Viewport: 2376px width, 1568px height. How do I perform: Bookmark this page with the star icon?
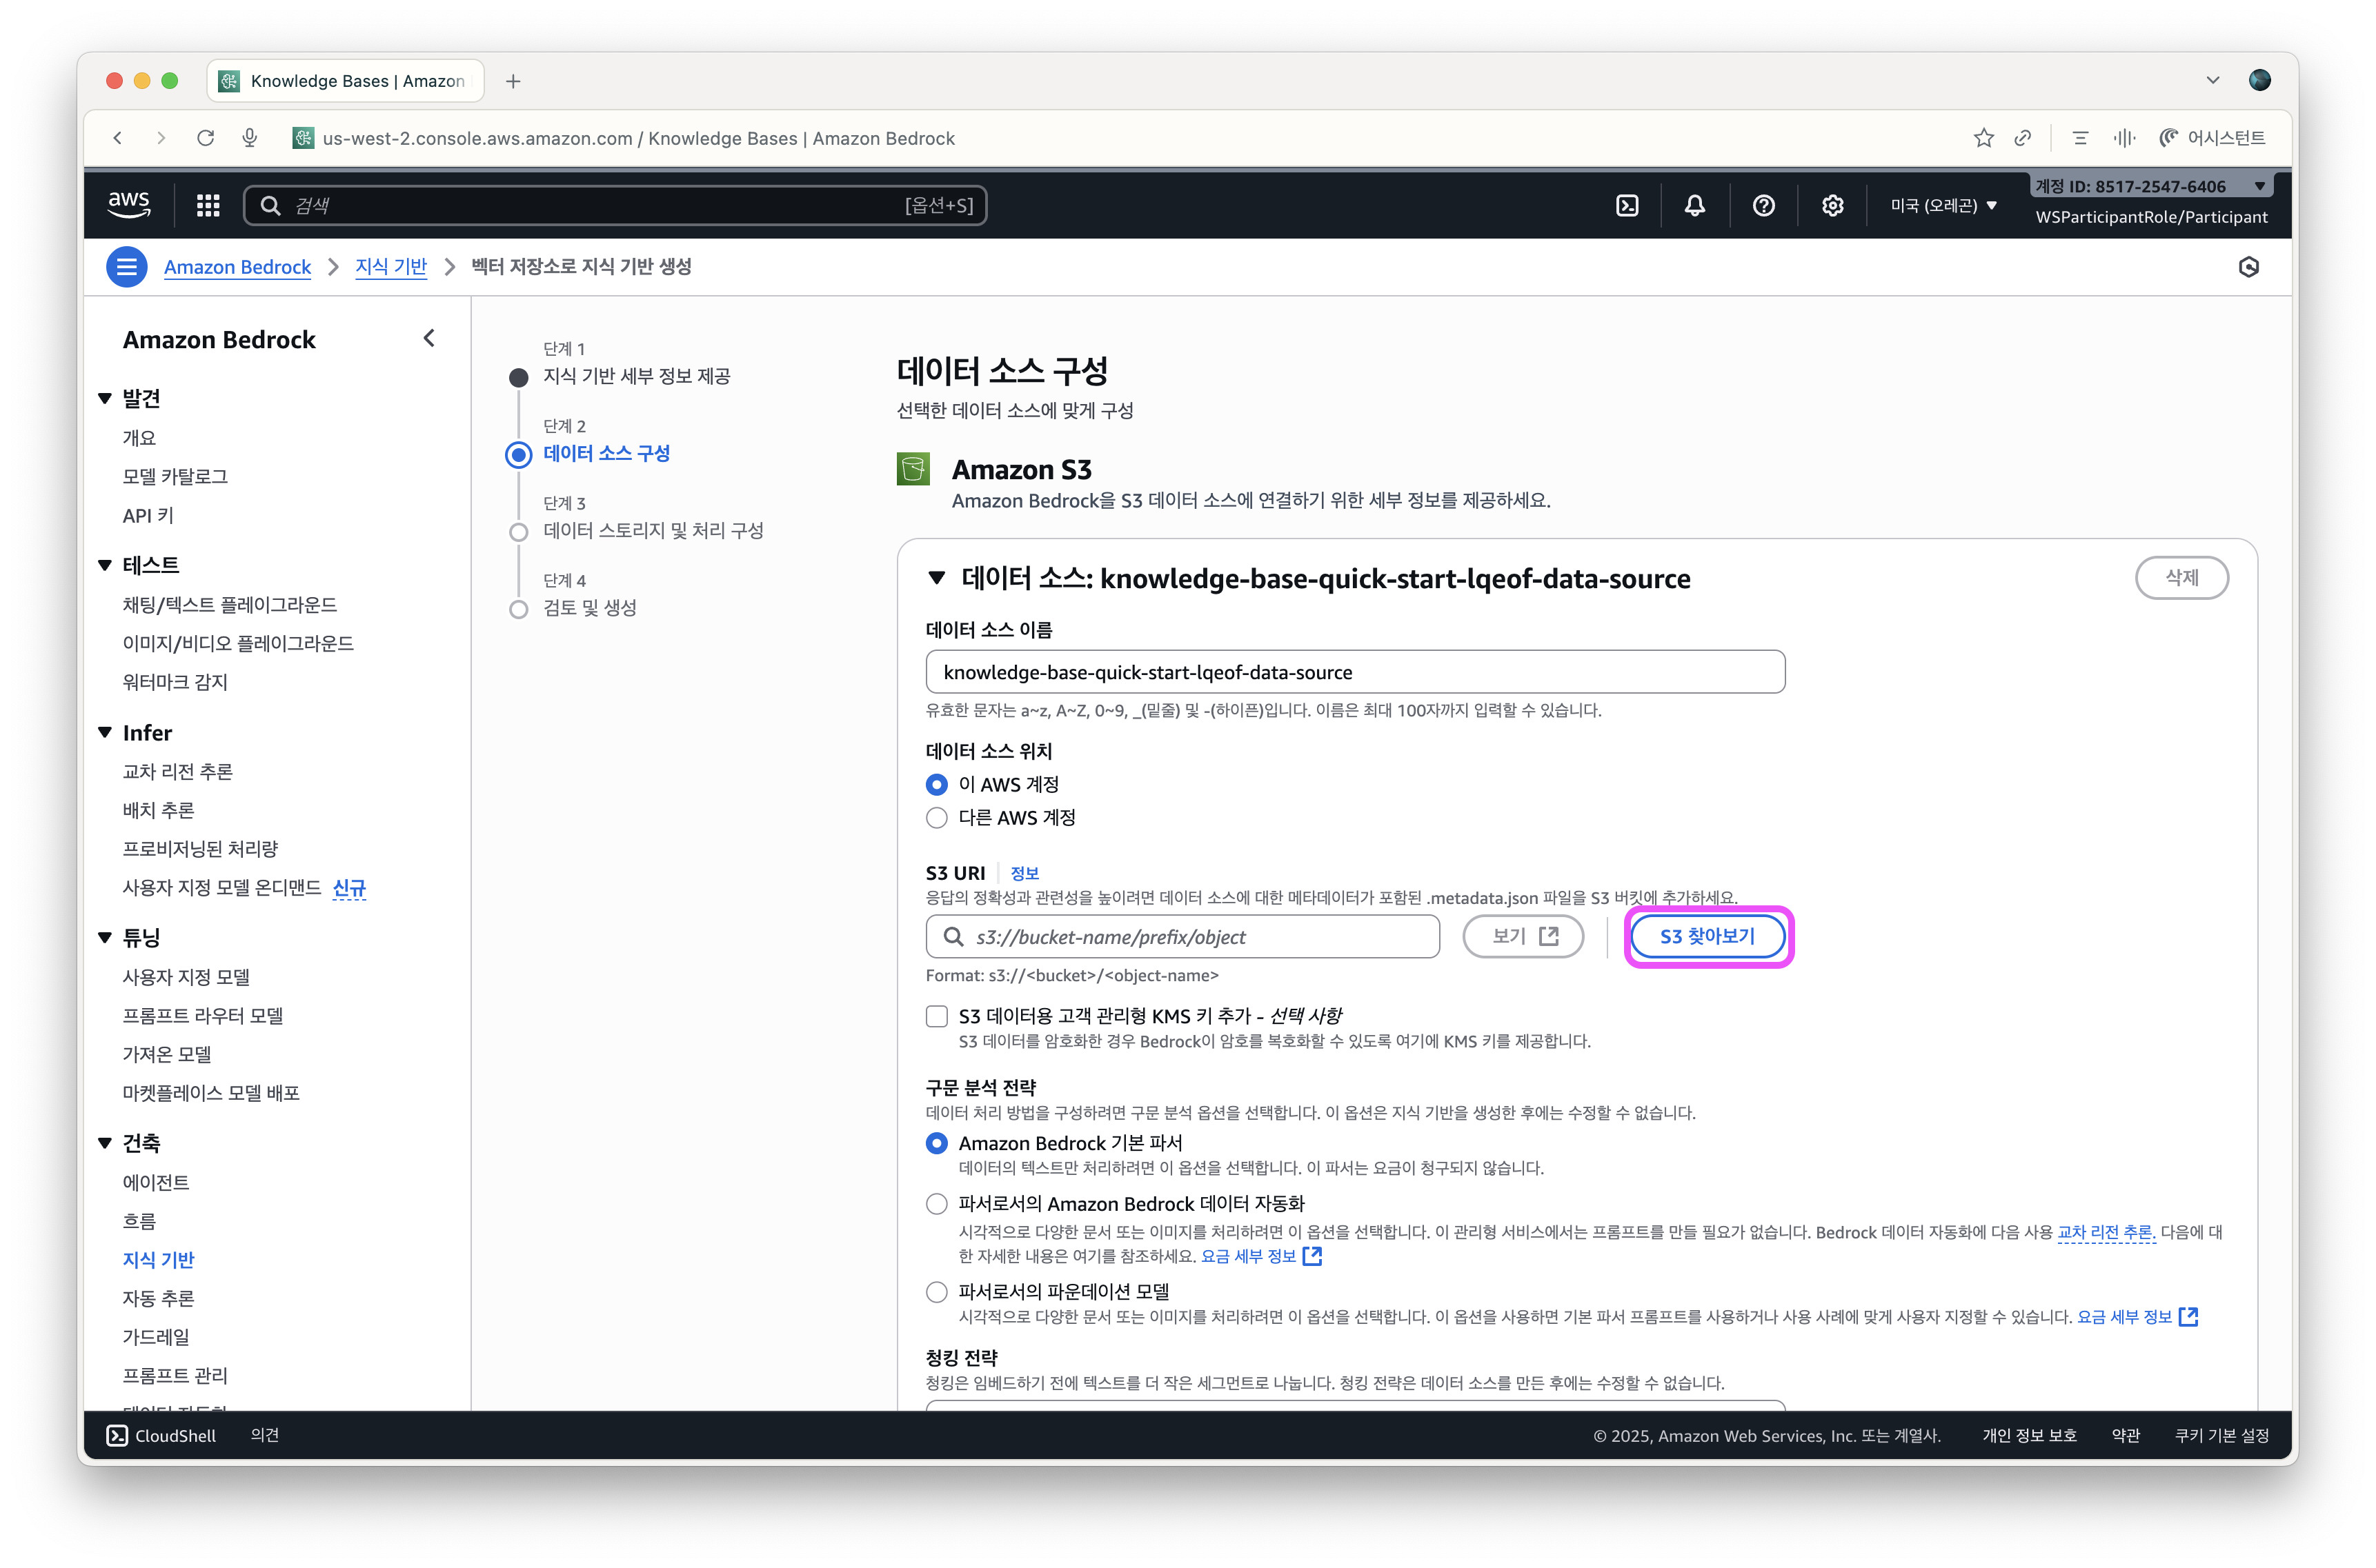pos(1983,138)
